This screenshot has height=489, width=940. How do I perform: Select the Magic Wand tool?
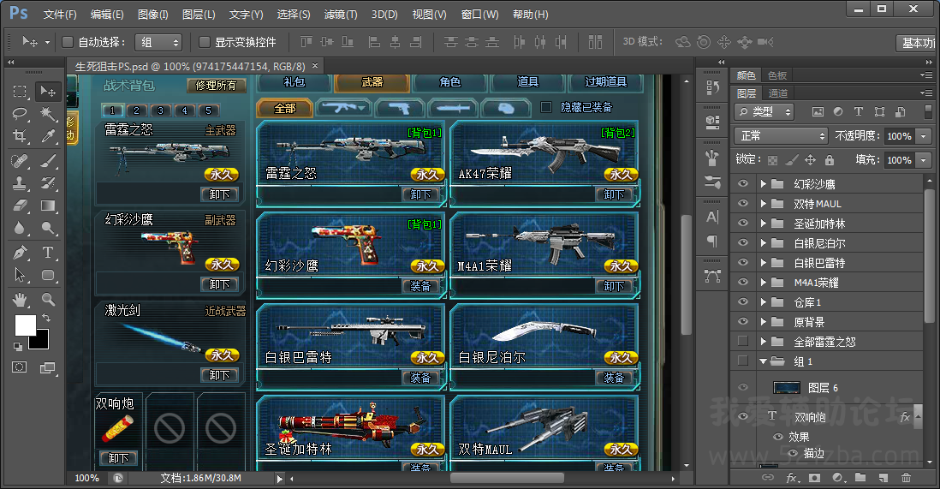(x=47, y=113)
